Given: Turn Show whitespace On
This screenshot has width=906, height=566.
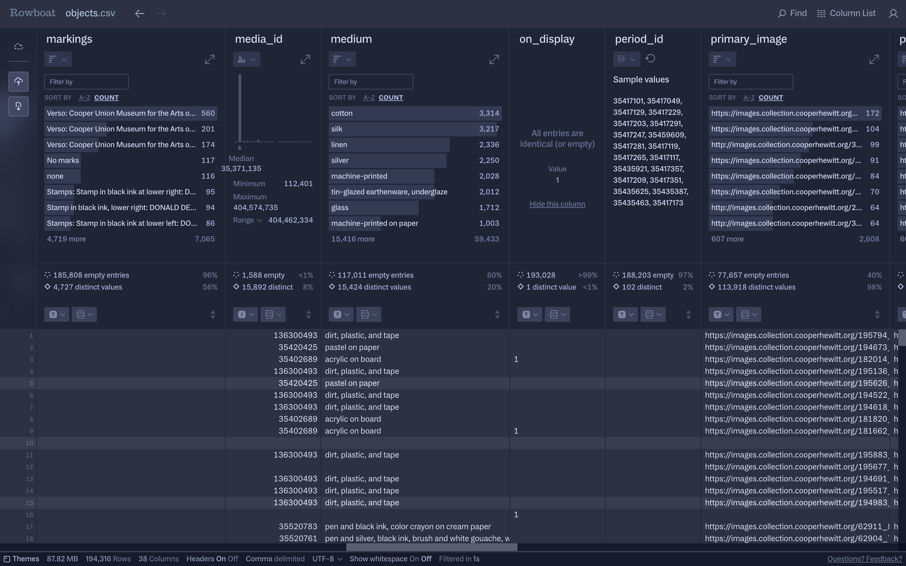Looking at the screenshot, I should 414,559.
